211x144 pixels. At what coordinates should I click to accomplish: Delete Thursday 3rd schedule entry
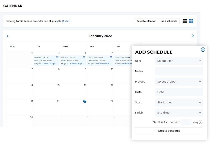tap(111, 57)
